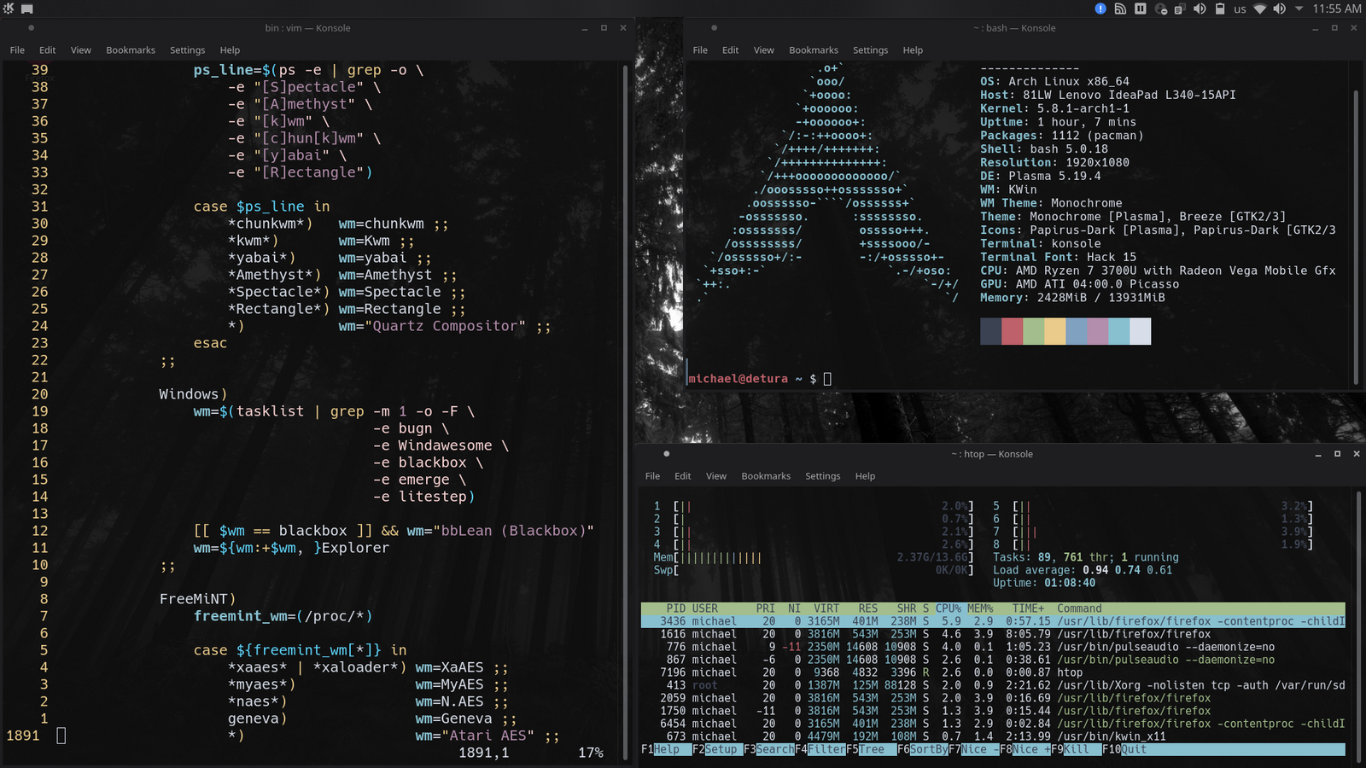Open Settings menu in the vim Konsole window

188,50
